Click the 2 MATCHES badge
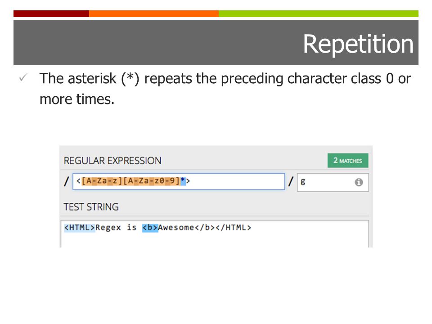This screenshot has height=324, width=432. coord(348,161)
